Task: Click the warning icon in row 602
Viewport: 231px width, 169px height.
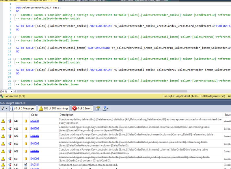Action: tap(3, 151)
